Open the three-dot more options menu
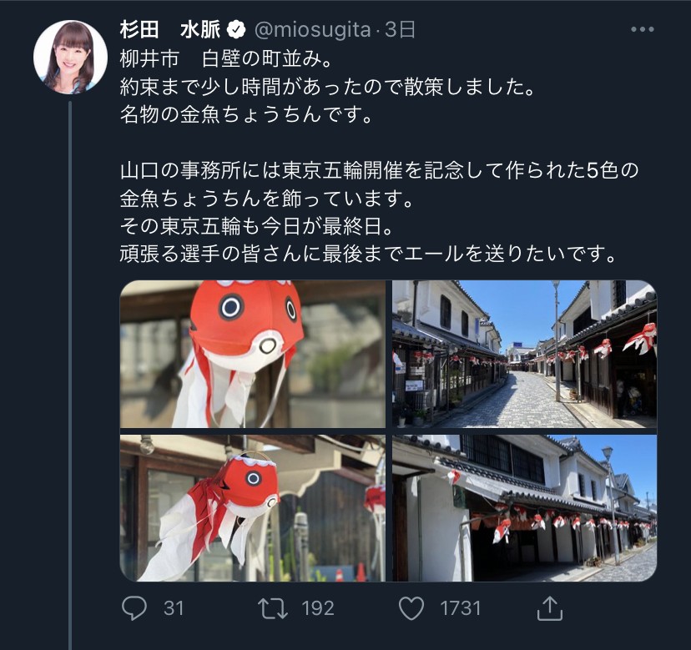691x650 pixels. (642, 29)
